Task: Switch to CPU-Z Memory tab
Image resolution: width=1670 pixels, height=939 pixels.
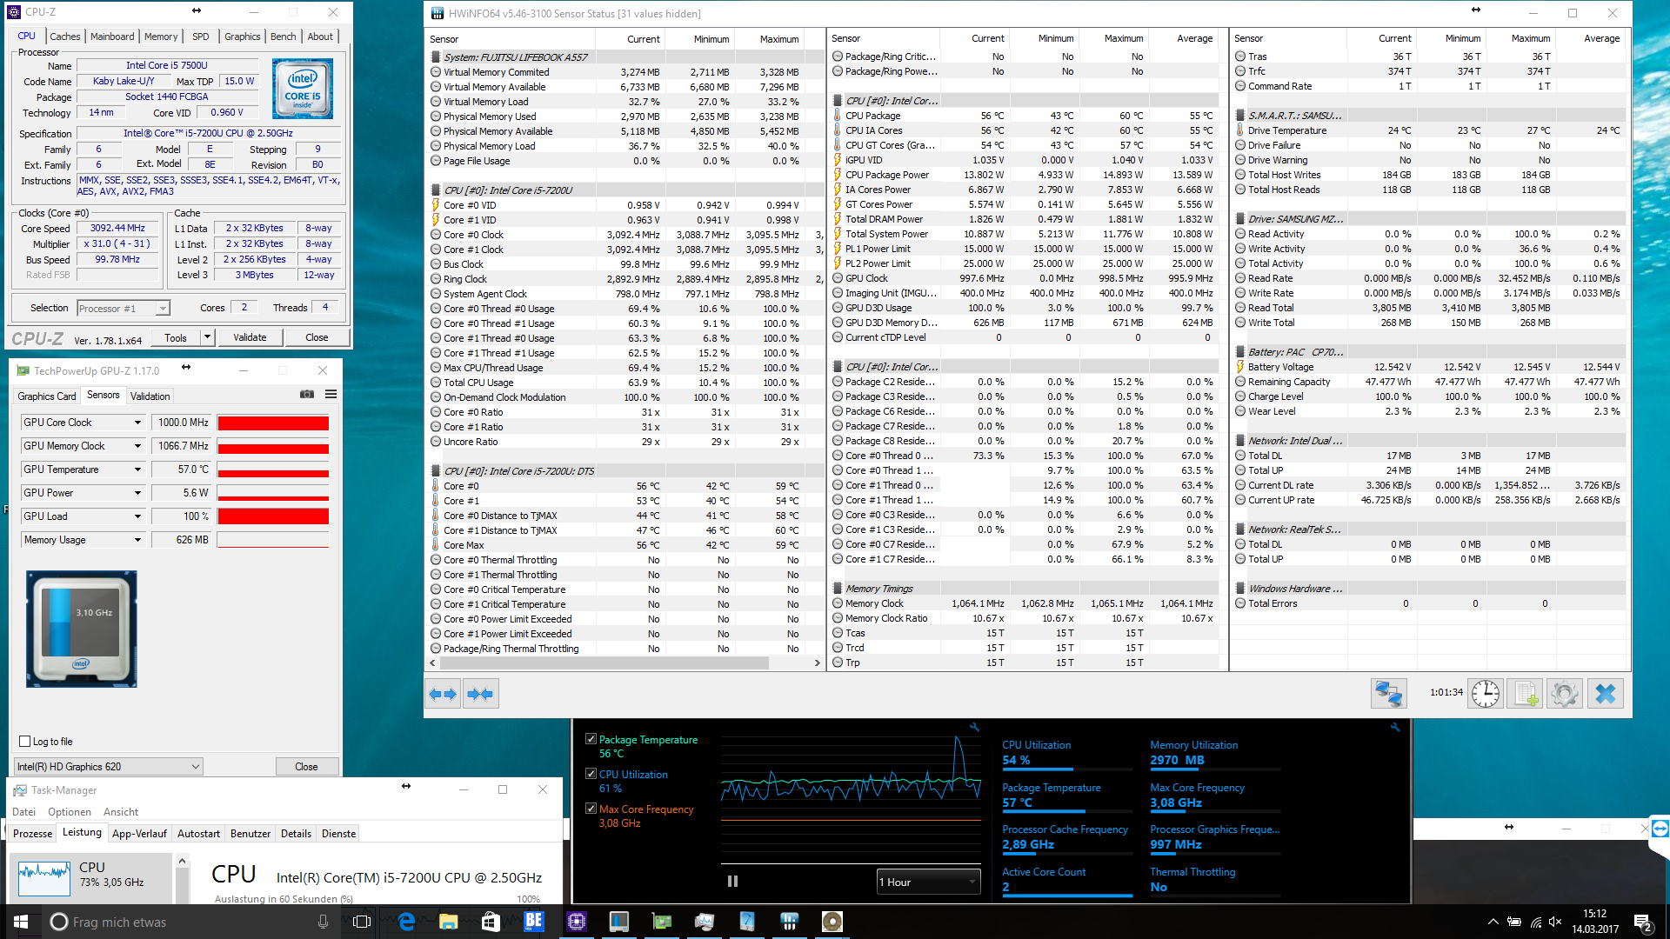Action: (x=161, y=37)
